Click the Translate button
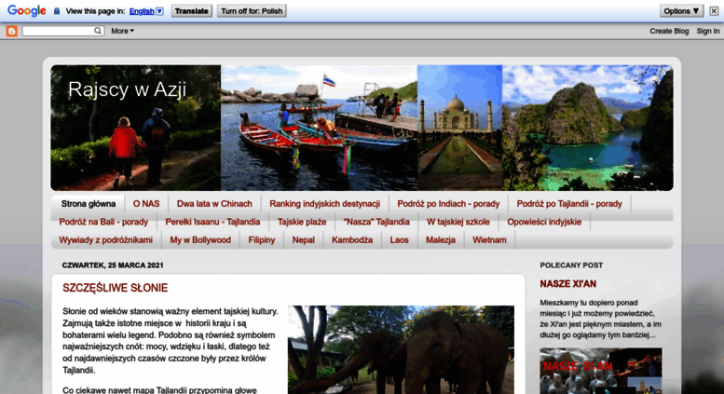 192,11
